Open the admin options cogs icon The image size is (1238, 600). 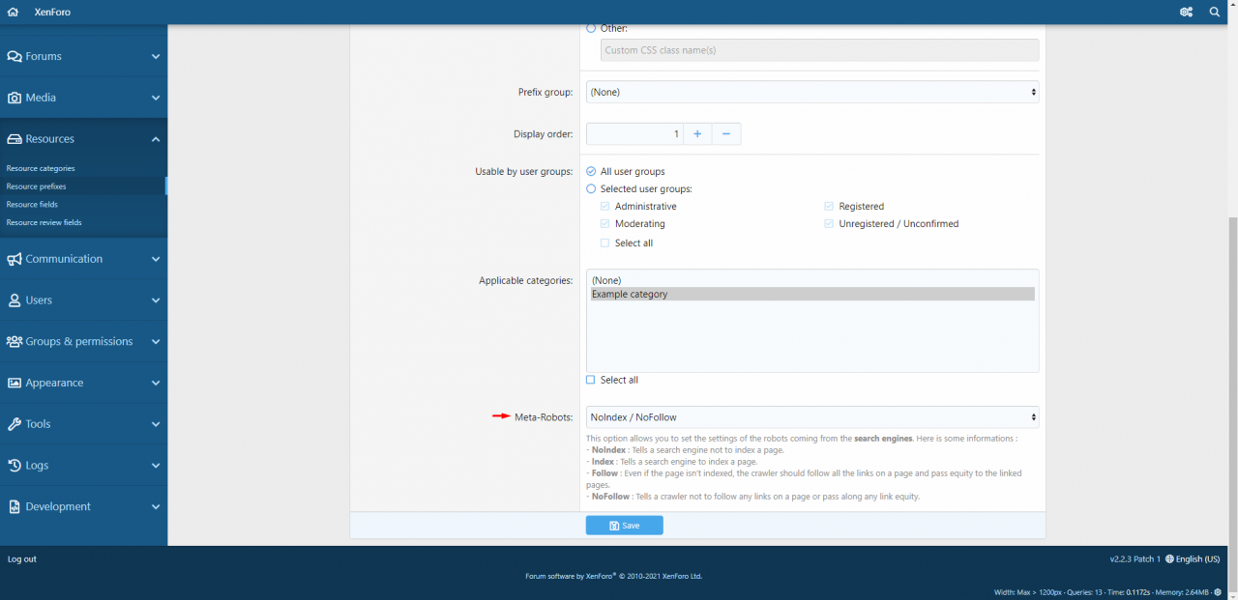tap(1186, 12)
